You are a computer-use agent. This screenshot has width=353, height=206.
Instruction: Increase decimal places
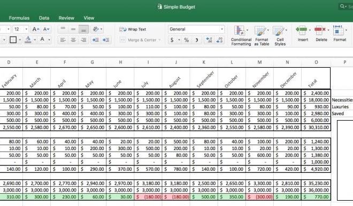tap(209, 40)
